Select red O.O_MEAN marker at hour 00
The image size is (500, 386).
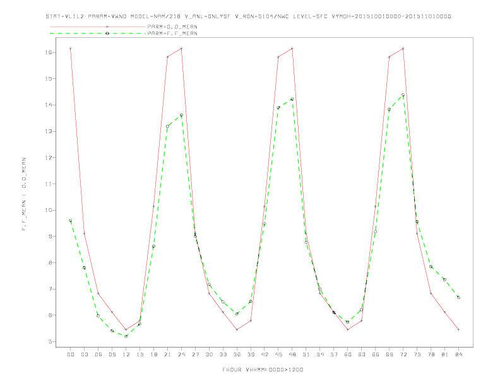tap(70, 49)
